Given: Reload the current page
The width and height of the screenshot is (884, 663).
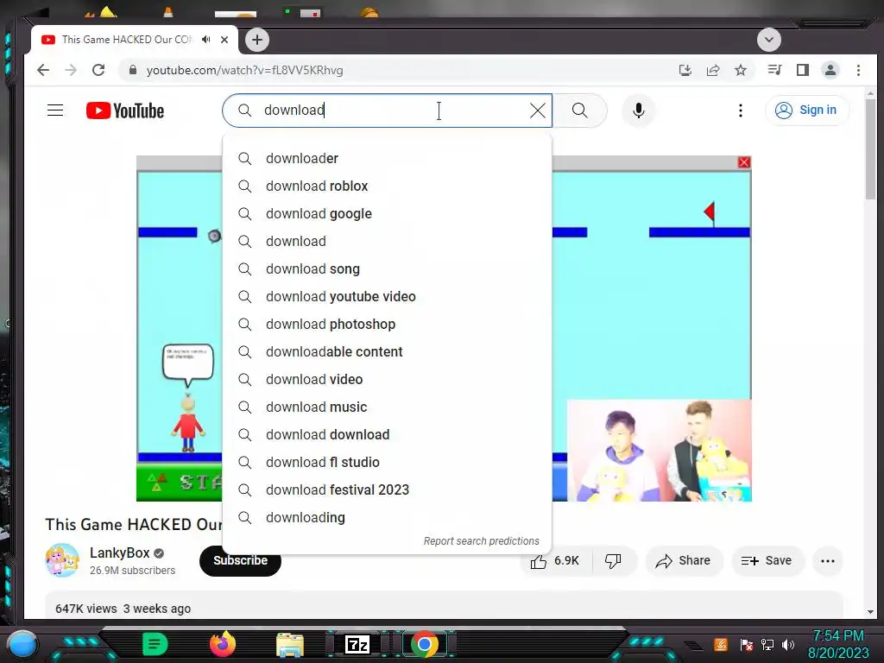Looking at the screenshot, I should [98, 71].
